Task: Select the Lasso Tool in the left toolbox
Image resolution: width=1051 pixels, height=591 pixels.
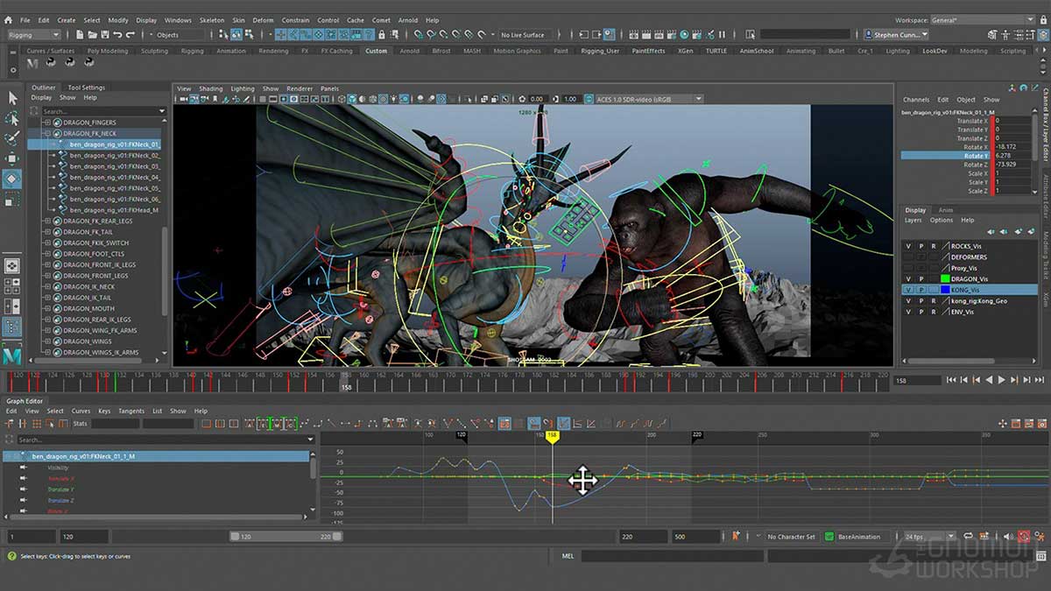Action: coord(12,116)
